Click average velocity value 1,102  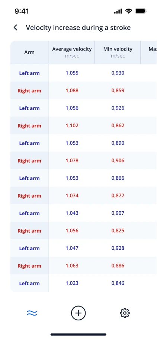coord(72,125)
